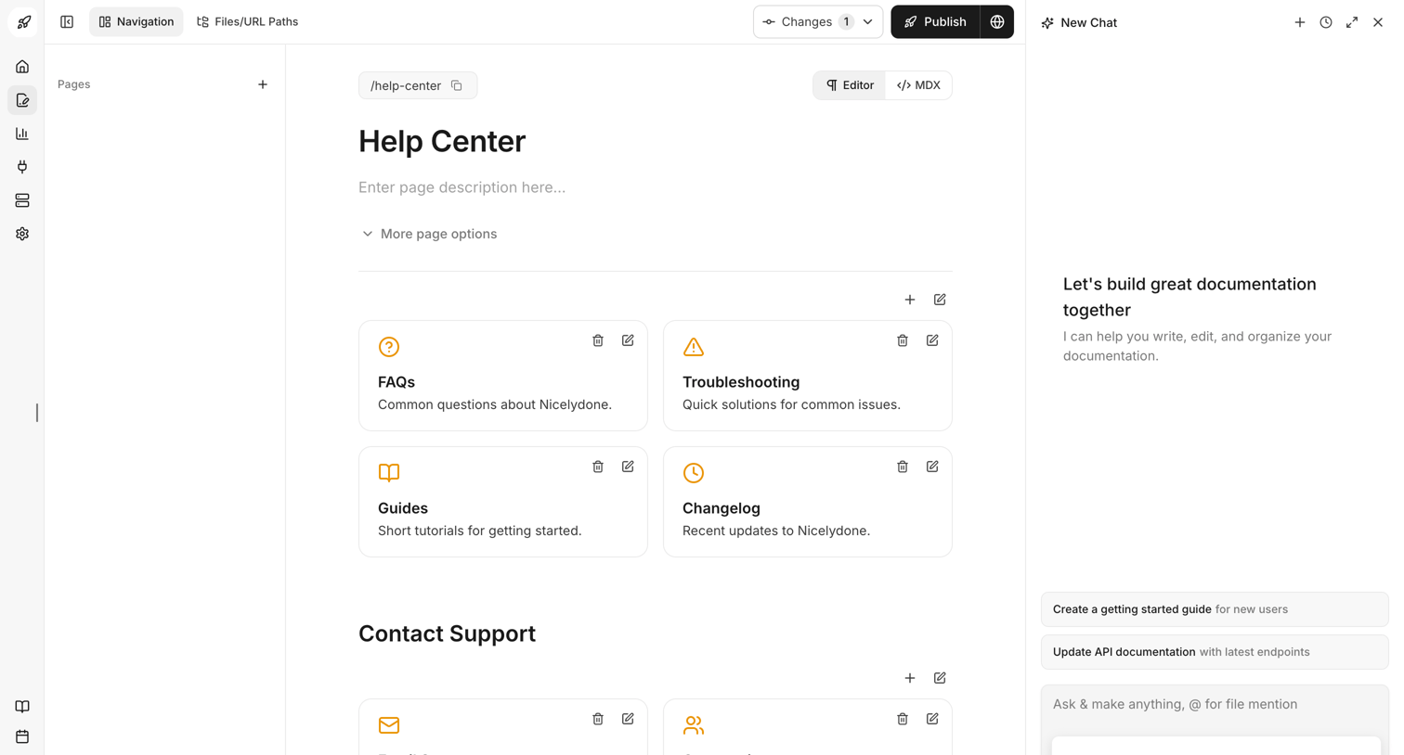Open the integrations plug sidebar icon
This screenshot has width=1404, height=755.
(22, 167)
